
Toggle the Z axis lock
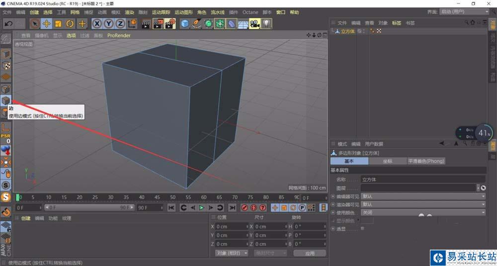coord(120,23)
